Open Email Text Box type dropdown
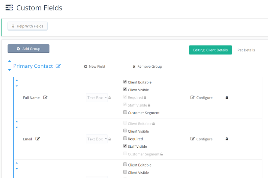Screen dimensions: 268x178 tap(97, 139)
